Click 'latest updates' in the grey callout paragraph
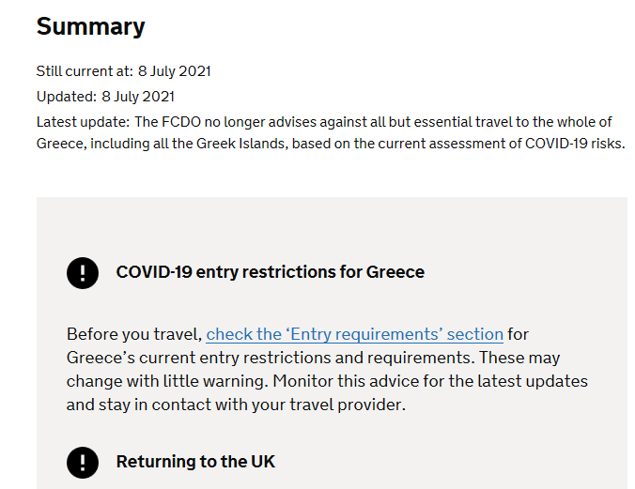Viewport: 635px width, 489px height. (x=534, y=382)
